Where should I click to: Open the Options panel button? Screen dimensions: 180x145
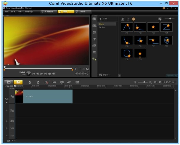pos(171,76)
